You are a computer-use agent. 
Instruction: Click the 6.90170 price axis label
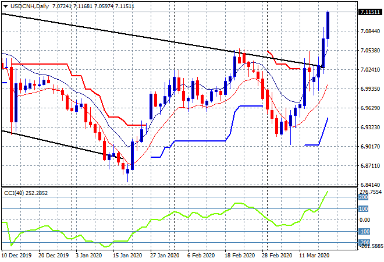(x=370, y=147)
